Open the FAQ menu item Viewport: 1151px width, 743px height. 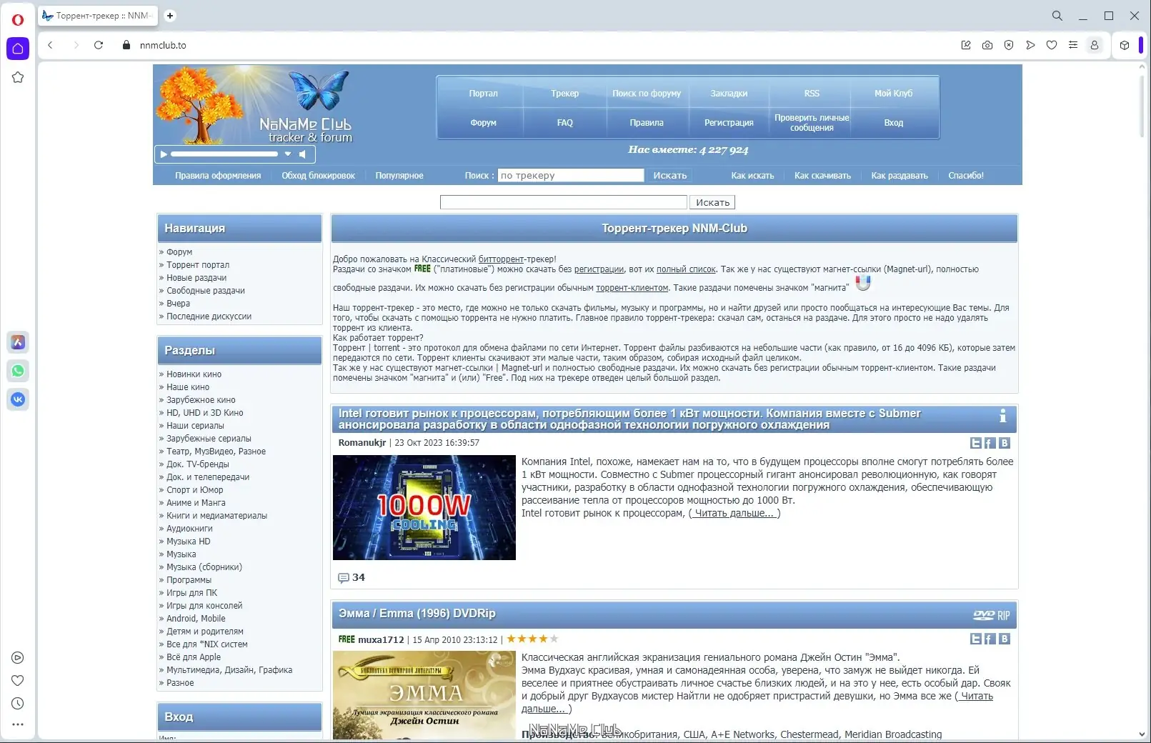click(x=565, y=123)
